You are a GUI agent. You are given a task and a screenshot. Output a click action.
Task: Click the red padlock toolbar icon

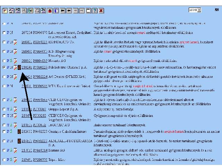click(50, 11)
